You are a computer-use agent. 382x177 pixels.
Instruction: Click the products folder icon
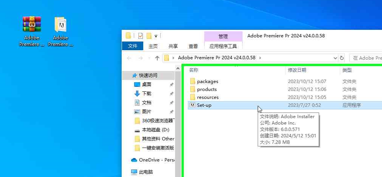tap(193, 89)
